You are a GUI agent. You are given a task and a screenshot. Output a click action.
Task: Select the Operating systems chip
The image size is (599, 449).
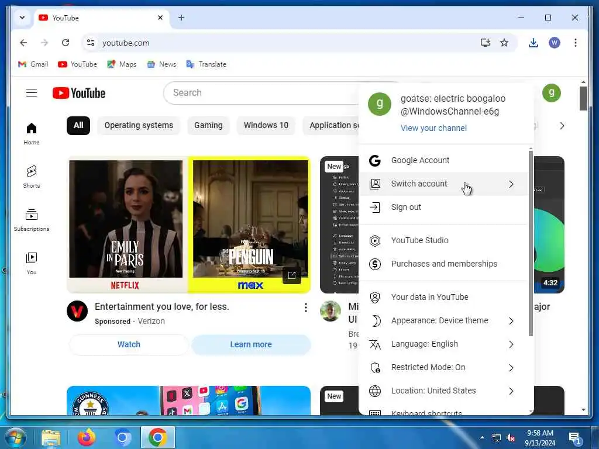pos(139,126)
